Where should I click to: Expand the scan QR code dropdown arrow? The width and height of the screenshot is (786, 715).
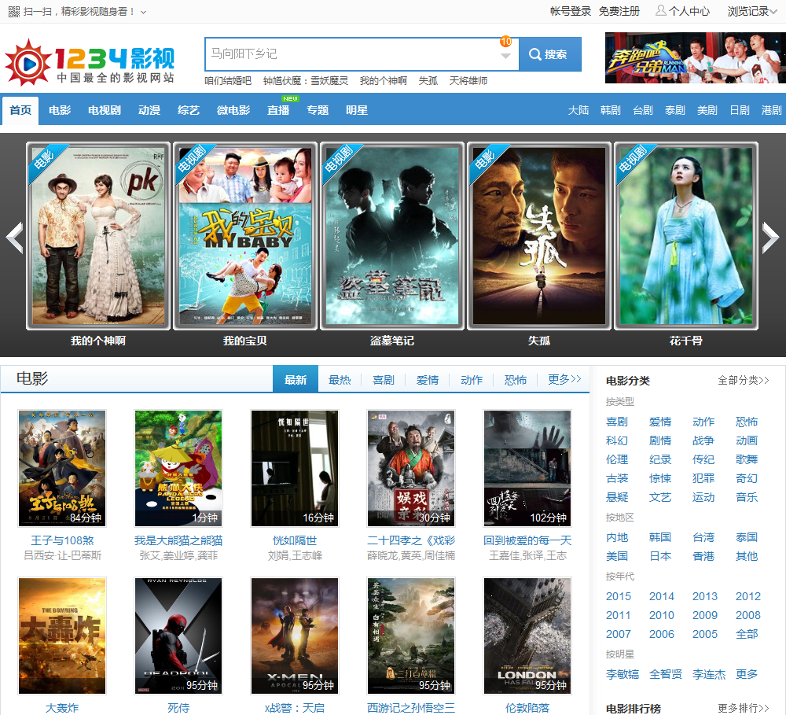pyautogui.click(x=143, y=12)
